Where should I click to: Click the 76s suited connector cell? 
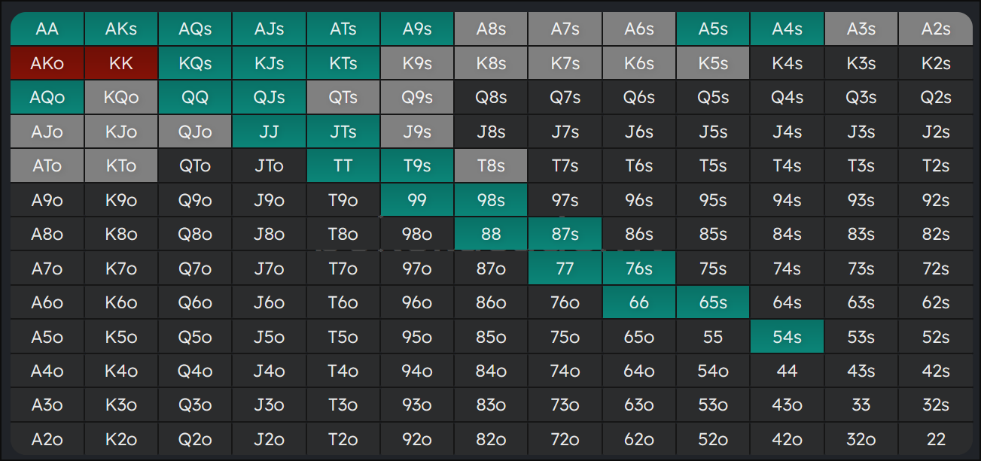(x=639, y=268)
